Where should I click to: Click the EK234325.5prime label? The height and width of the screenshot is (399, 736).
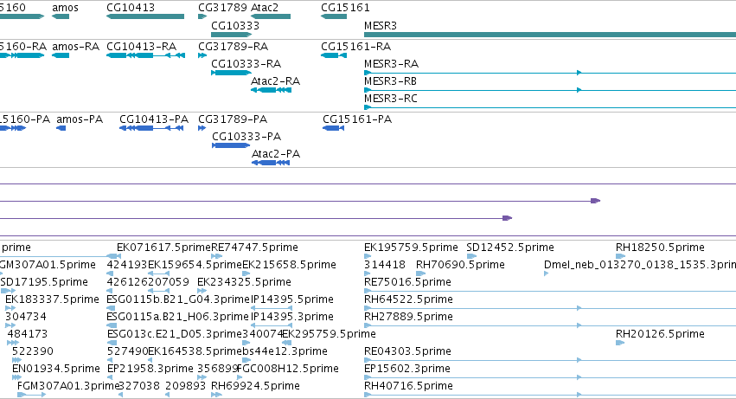pyautogui.click(x=244, y=282)
